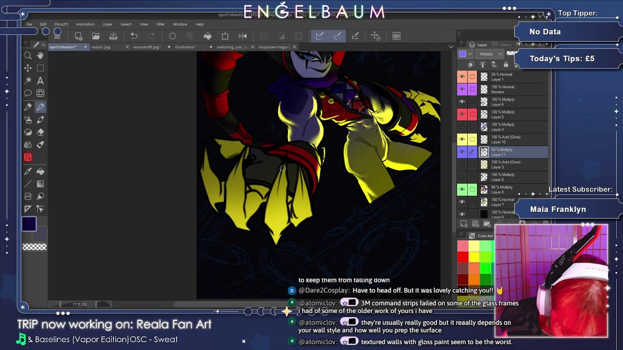Switch to the illustration document tab

(185, 47)
